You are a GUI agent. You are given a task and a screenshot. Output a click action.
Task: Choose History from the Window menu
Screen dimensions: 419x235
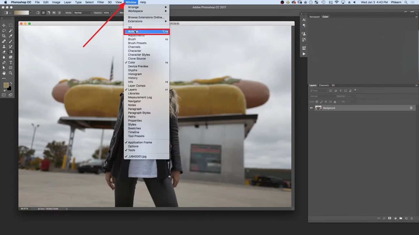point(147,78)
